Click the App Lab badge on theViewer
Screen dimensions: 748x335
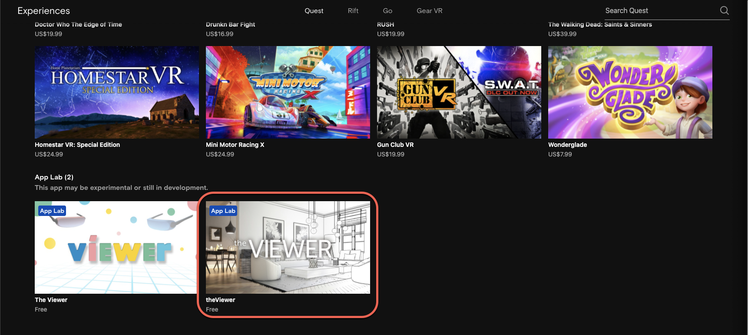pyautogui.click(x=223, y=211)
